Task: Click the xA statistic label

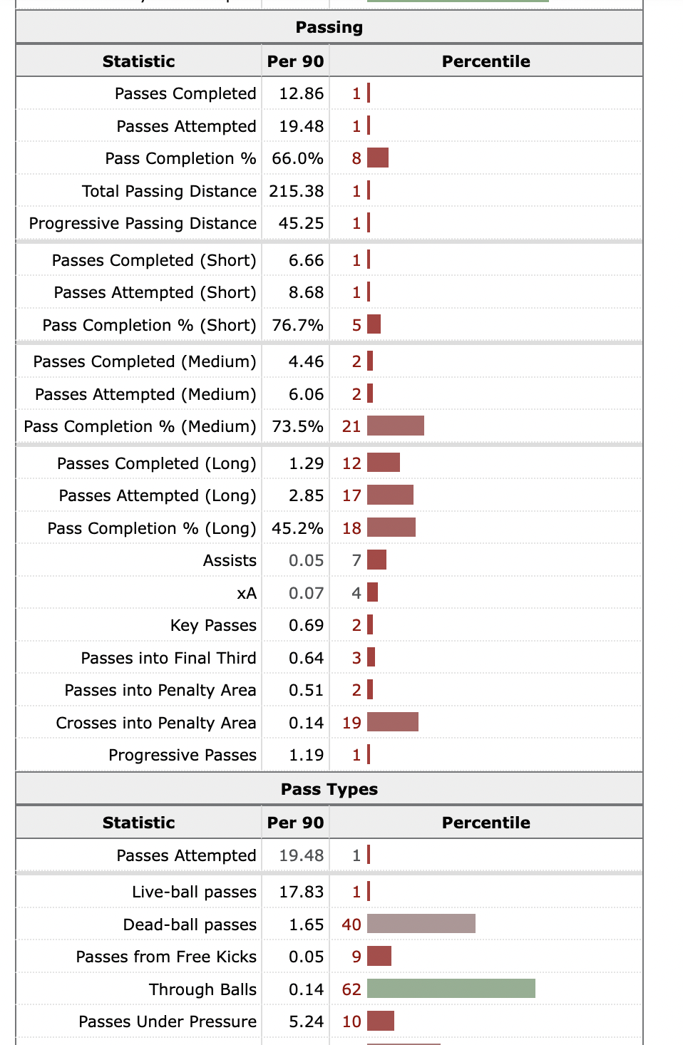Action: (247, 593)
